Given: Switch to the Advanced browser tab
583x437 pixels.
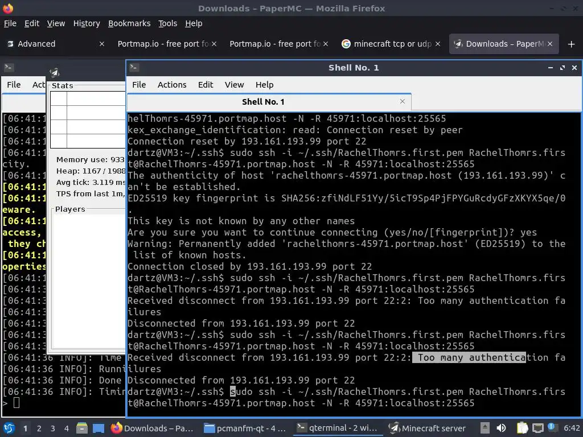Looking at the screenshot, I should tap(56, 44).
